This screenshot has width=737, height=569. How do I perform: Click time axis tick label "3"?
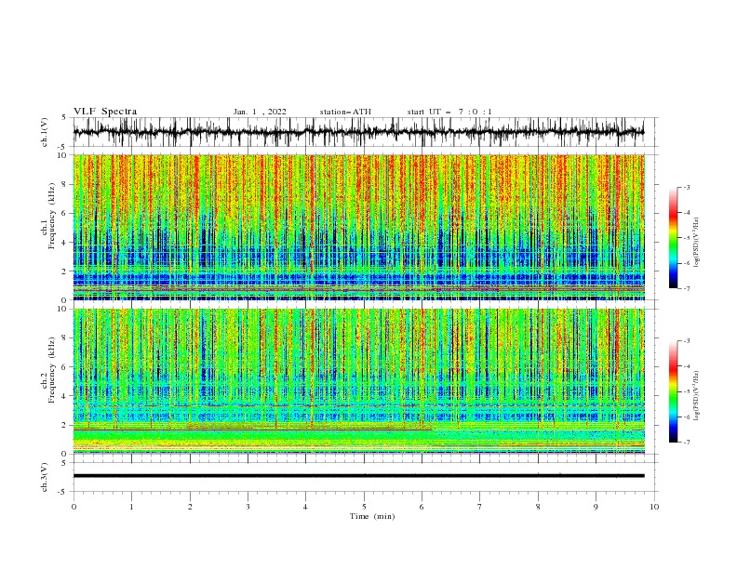pos(248,507)
